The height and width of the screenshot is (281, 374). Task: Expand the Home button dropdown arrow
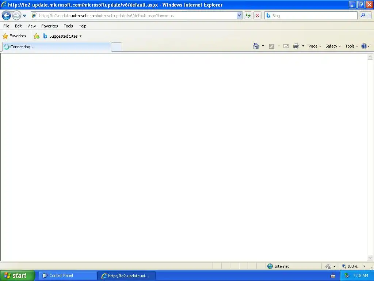click(x=263, y=46)
